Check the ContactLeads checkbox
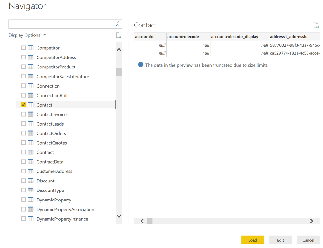Image resolution: width=323 pixels, height=248 pixels. (x=23, y=124)
